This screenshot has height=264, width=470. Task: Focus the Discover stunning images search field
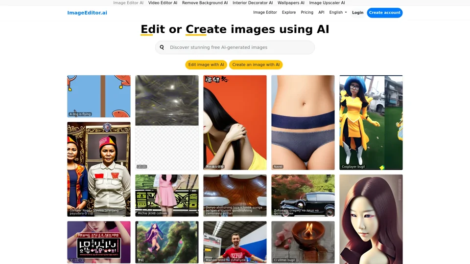coord(235,47)
